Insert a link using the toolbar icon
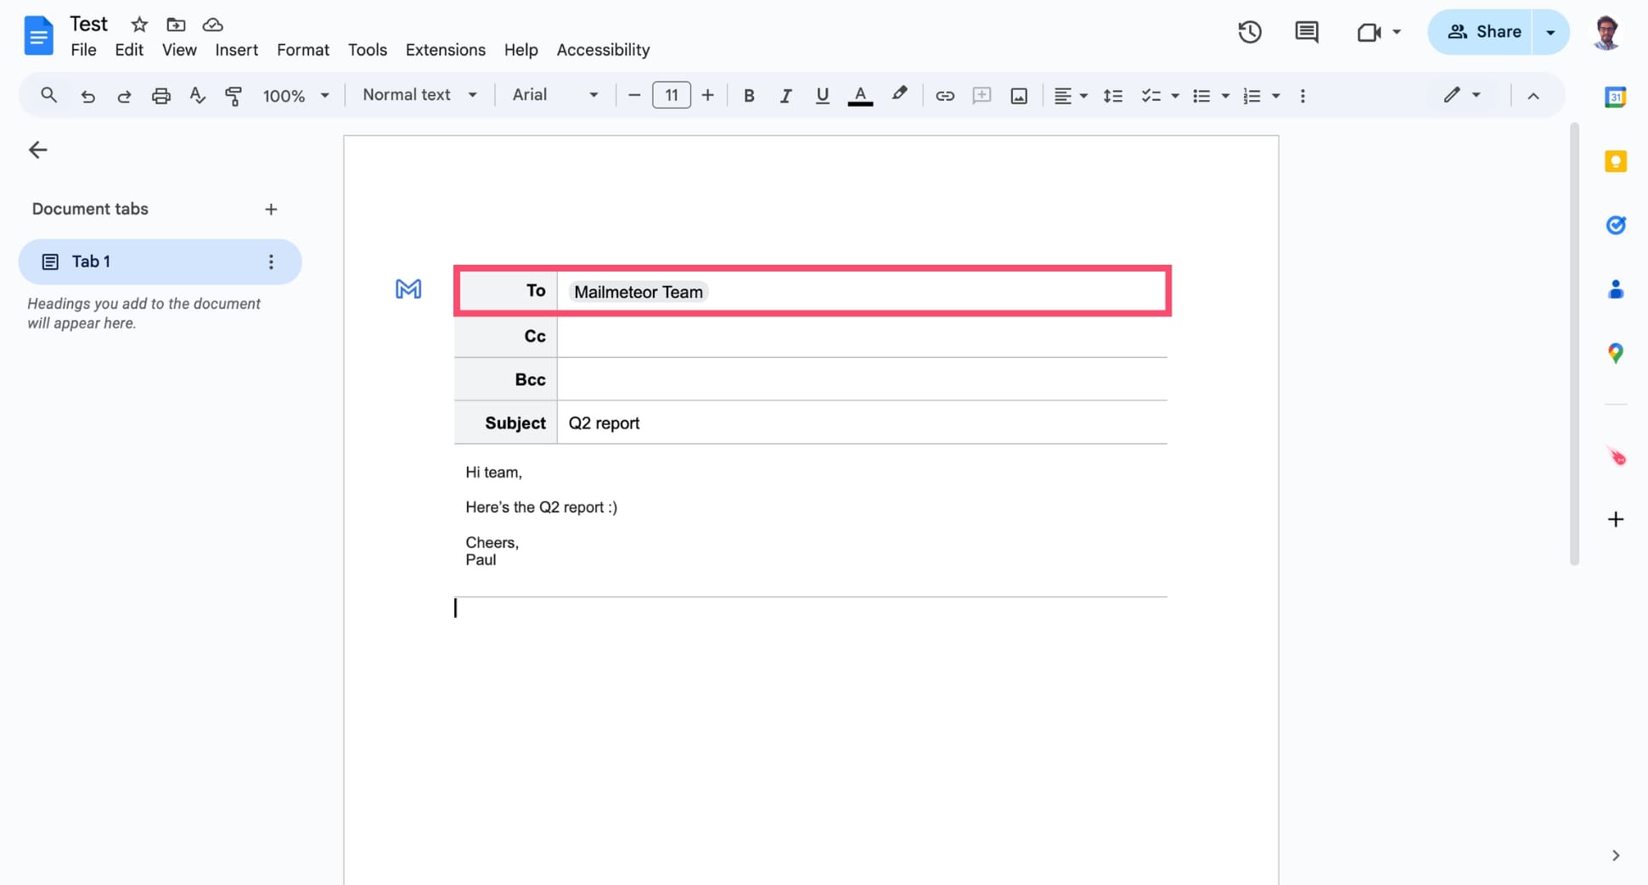 [944, 95]
